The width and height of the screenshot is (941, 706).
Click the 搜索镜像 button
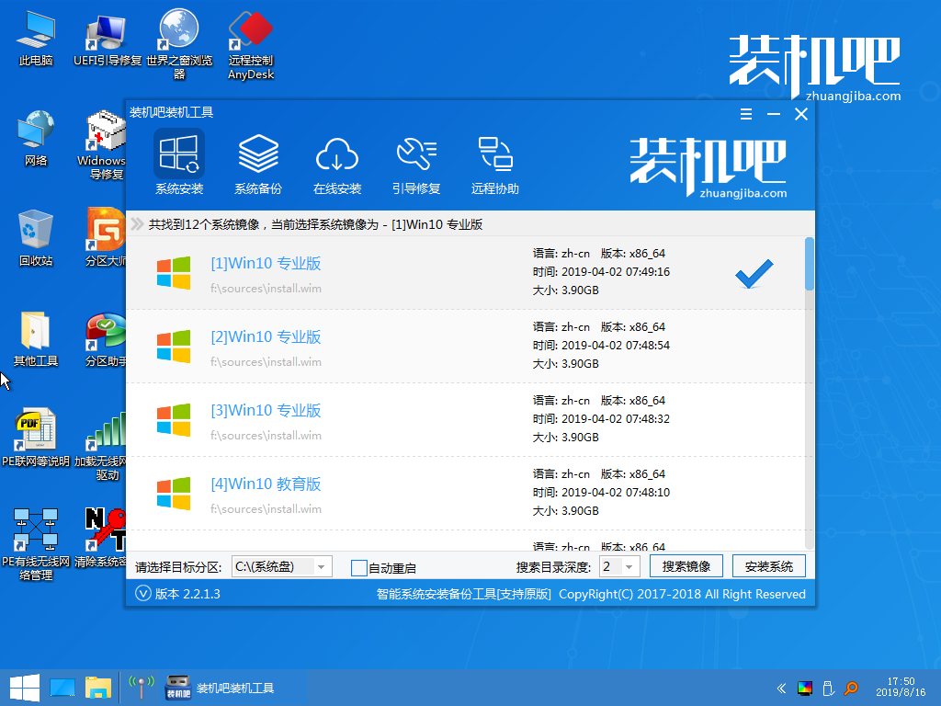(686, 566)
